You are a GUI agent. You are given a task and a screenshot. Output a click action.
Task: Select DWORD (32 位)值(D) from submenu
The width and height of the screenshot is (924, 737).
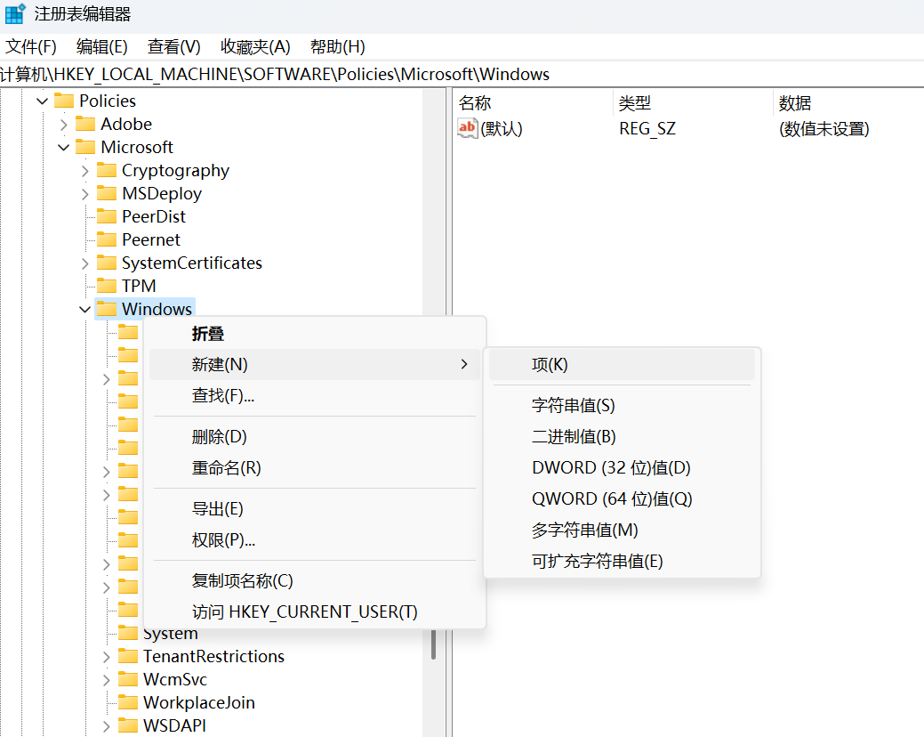pyautogui.click(x=611, y=467)
